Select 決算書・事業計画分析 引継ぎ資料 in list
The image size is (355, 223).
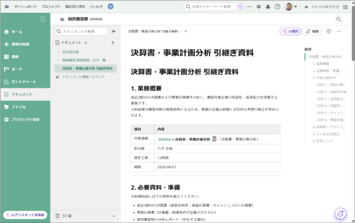point(85,69)
